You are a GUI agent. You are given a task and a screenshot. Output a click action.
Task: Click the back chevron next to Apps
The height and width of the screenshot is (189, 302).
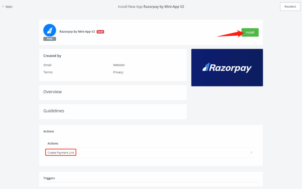click(x=3, y=6)
